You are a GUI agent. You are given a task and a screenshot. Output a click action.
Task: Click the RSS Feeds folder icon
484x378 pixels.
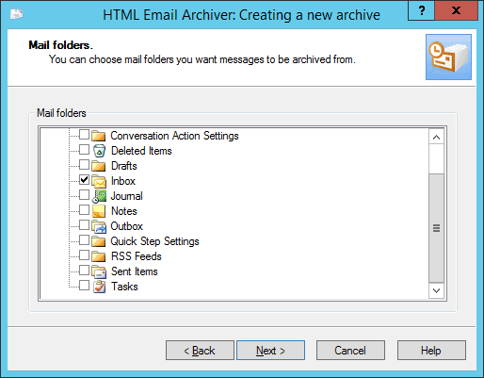[99, 256]
